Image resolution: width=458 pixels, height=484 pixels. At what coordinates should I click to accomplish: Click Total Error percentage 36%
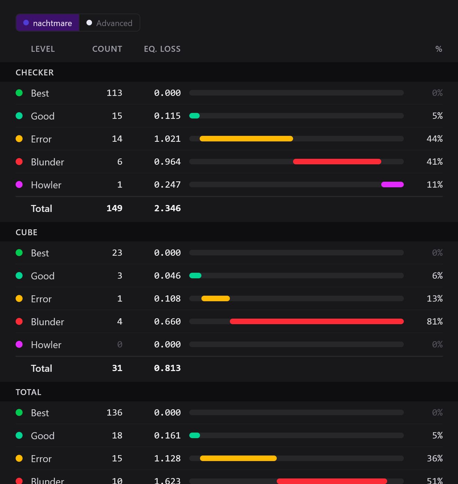click(x=435, y=458)
